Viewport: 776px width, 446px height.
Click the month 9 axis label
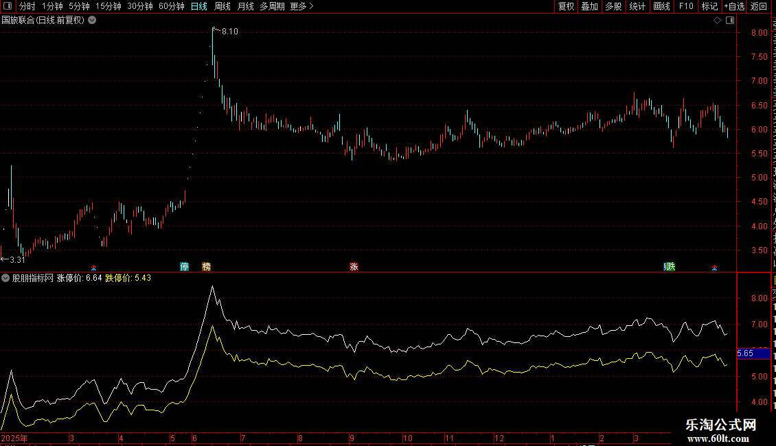tap(352, 438)
